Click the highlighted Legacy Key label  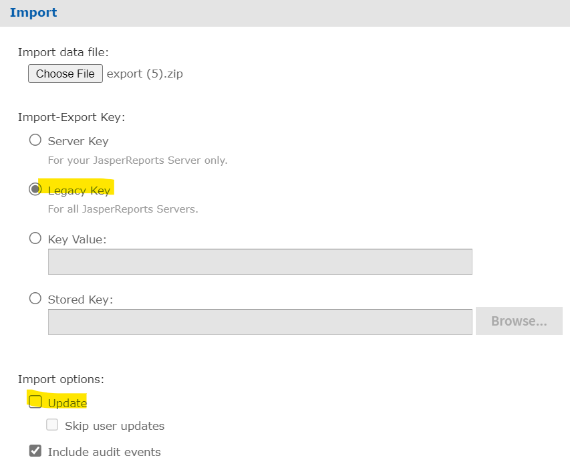(79, 190)
